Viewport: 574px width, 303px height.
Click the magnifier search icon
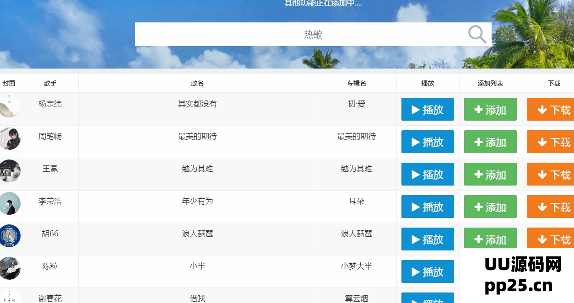[x=477, y=34]
